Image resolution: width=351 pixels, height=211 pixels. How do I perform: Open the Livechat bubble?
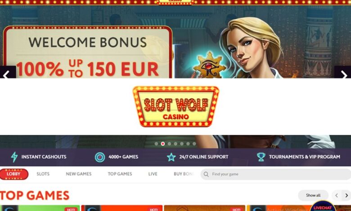pos(323,207)
